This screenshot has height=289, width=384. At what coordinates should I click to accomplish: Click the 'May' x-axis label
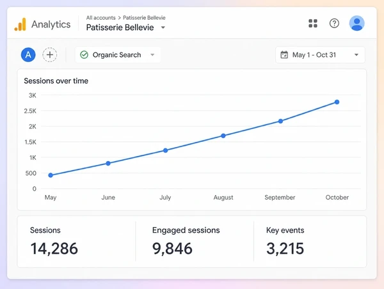[x=51, y=198]
